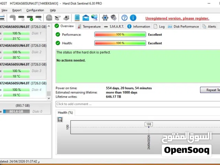Click the green check beside Performance
The width and height of the screenshot is (220, 165).
pyautogui.click(x=58, y=34)
